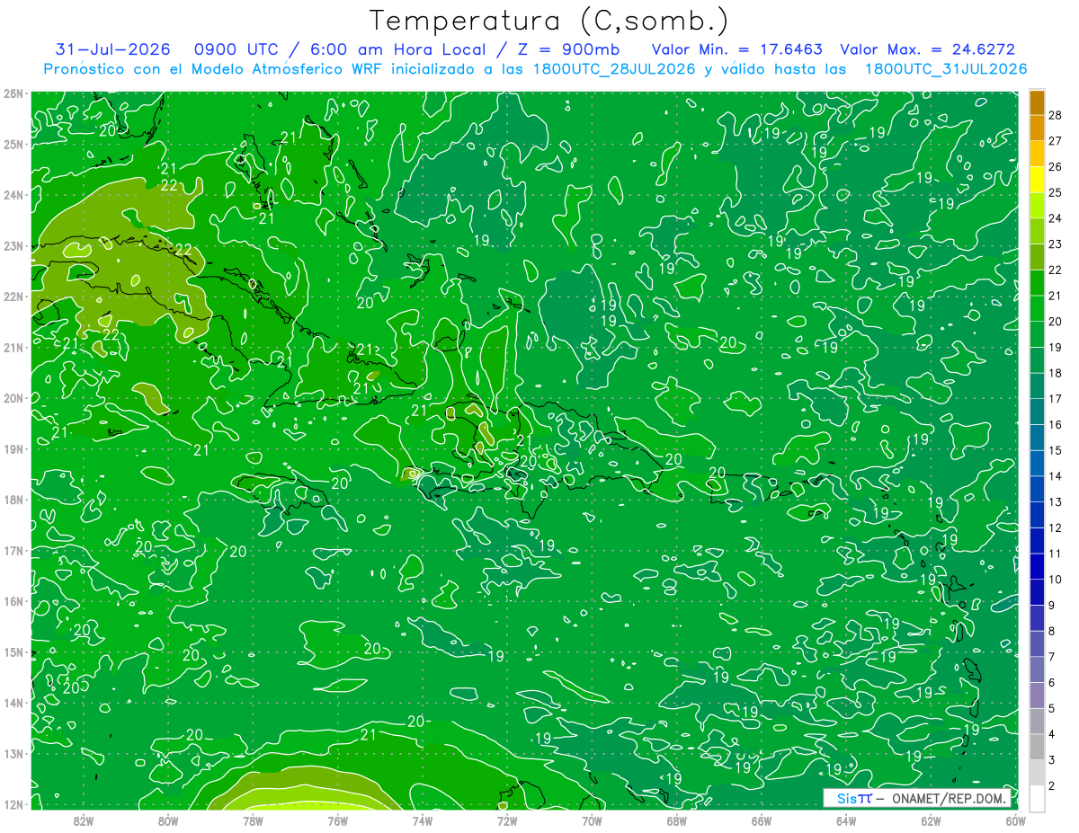Click the 13N latitude axis label
This screenshot has width=1079, height=833.
[x=13, y=754]
